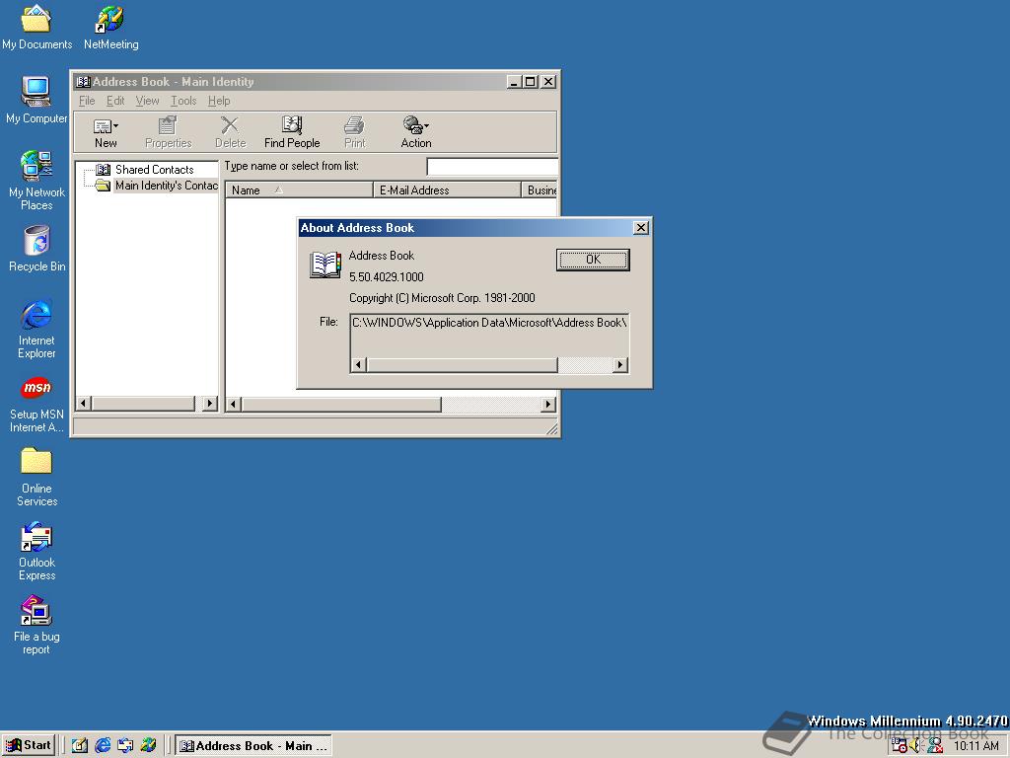
Task: Open the Tools menu
Action: click(183, 101)
